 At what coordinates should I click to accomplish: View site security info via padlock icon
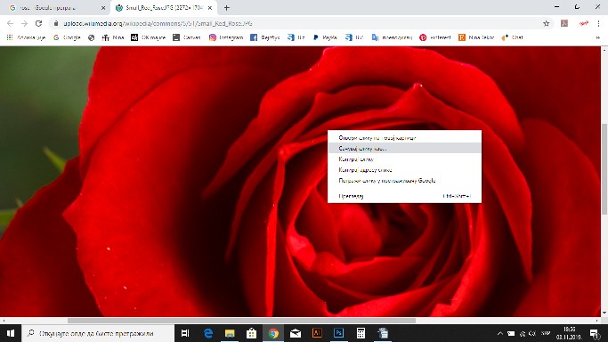coord(56,23)
